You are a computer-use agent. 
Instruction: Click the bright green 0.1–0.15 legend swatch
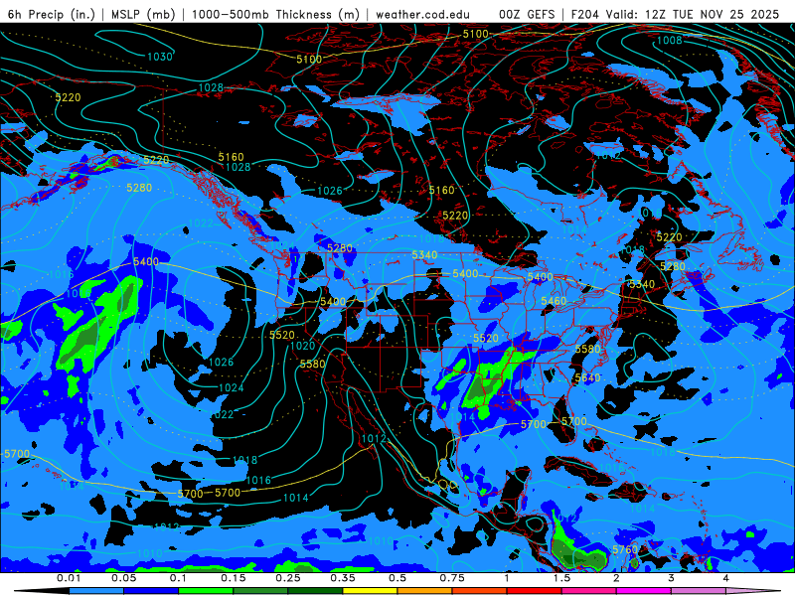pyautogui.click(x=206, y=591)
